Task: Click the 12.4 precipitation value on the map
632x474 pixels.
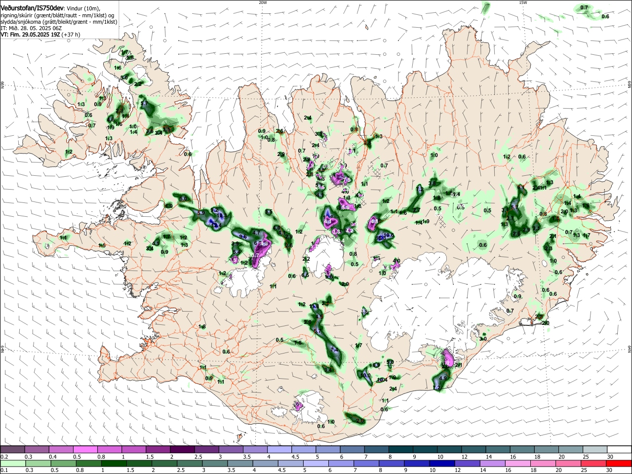Action: click(x=216, y=225)
